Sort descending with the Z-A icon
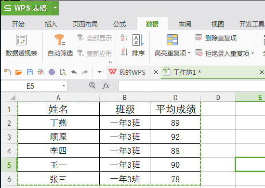The width and height of the screenshot is (265, 188). [124, 52]
